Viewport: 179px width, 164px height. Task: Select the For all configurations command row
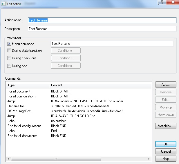point(79,96)
